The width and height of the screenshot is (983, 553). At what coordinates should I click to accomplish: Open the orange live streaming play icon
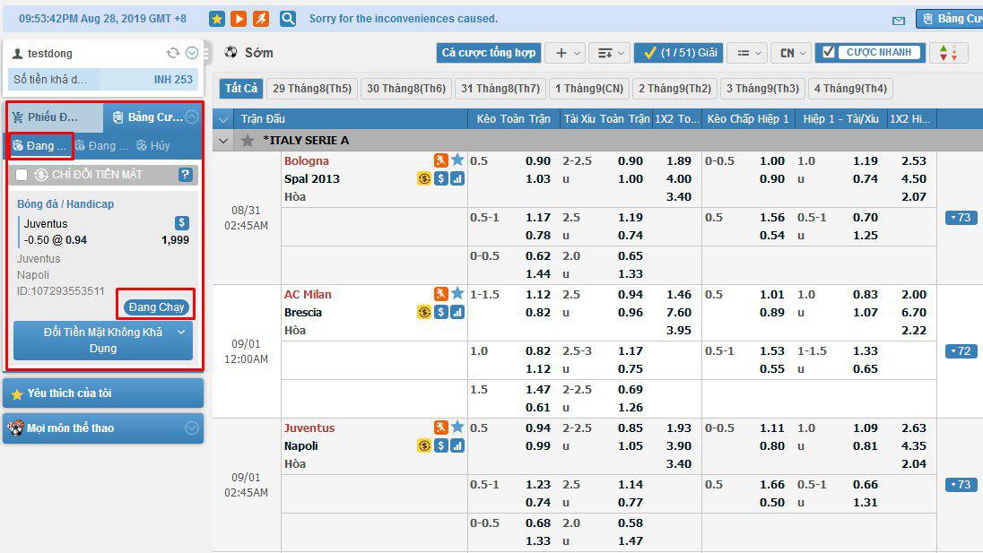pyautogui.click(x=239, y=19)
